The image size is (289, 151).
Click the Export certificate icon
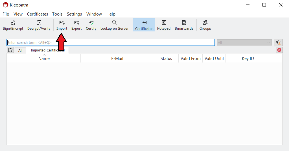(x=76, y=23)
